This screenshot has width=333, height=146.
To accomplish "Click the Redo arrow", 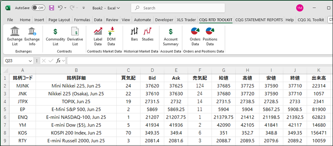I will (x=72, y=8).
